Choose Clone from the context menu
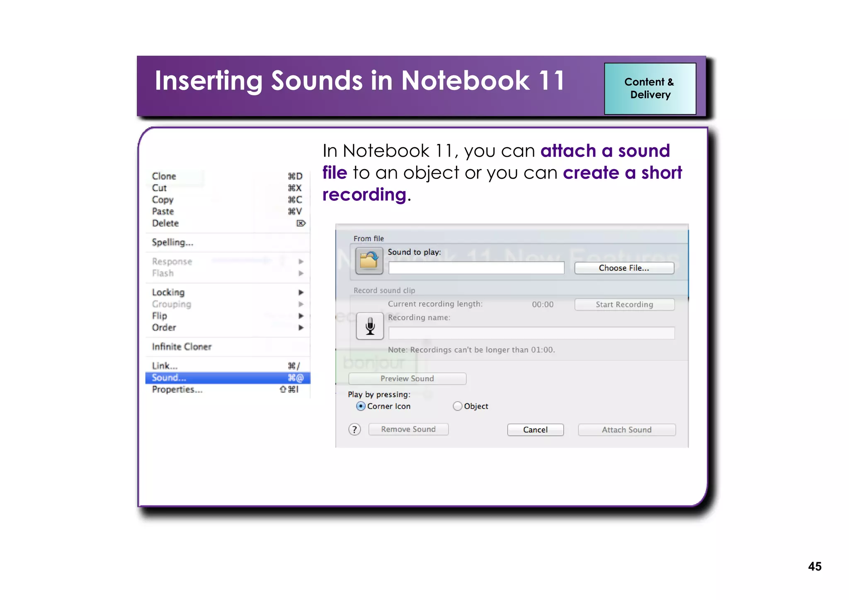 point(228,176)
